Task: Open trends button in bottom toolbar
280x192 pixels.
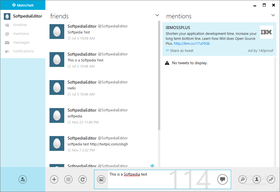Action: pyautogui.click(x=271, y=179)
